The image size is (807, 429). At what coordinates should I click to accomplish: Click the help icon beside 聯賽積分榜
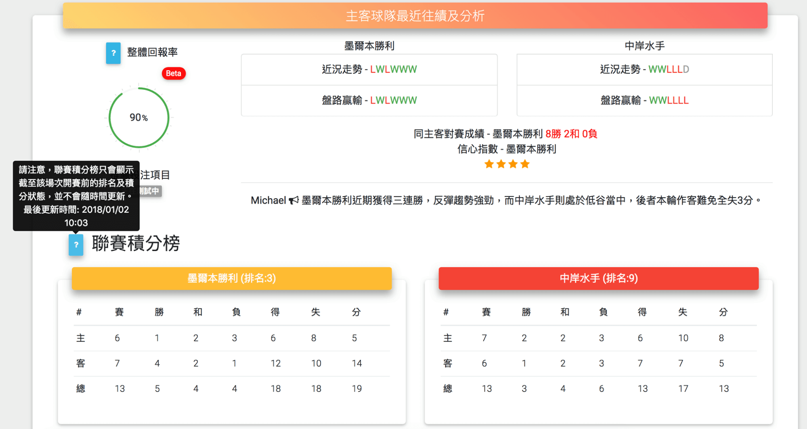pos(76,245)
